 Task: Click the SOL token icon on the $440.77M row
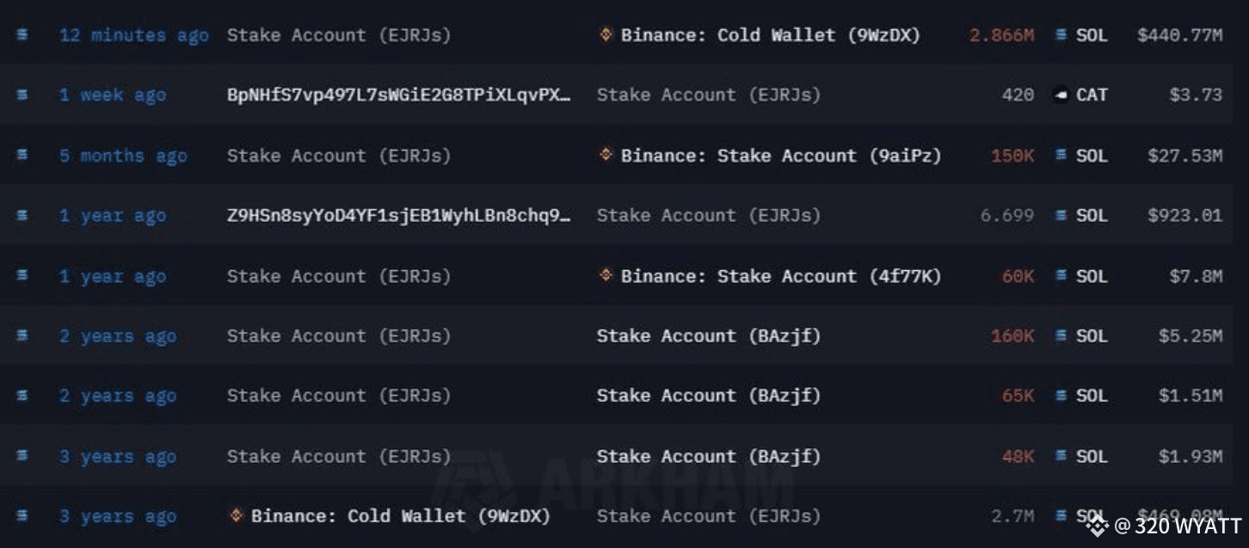1061,35
